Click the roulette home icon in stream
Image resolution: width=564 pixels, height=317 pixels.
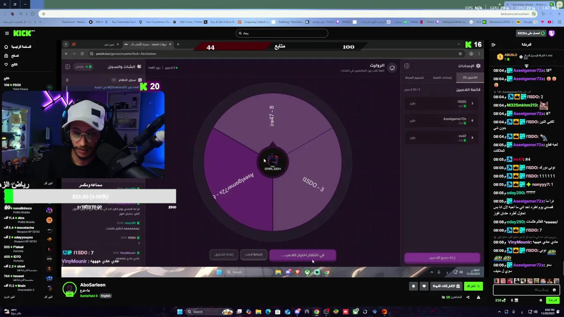[x=392, y=67]
